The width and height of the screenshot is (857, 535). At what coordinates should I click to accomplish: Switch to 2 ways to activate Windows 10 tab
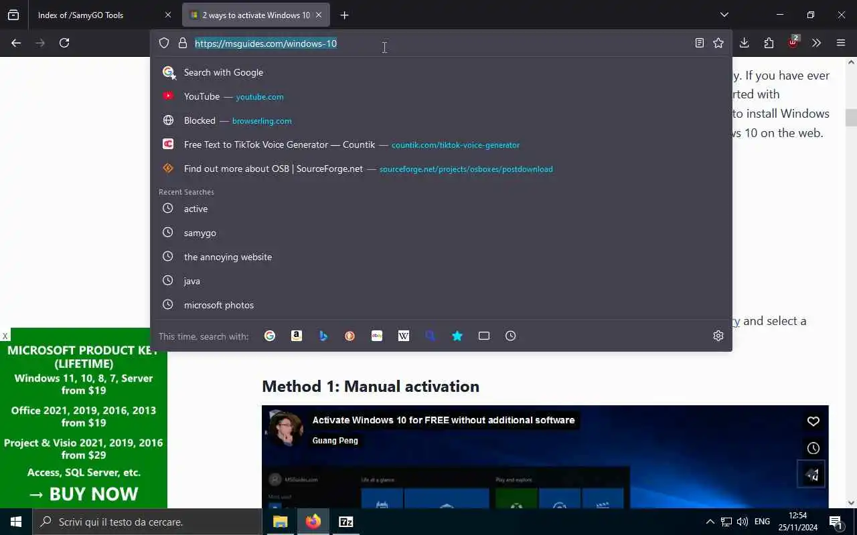point(256,15)
